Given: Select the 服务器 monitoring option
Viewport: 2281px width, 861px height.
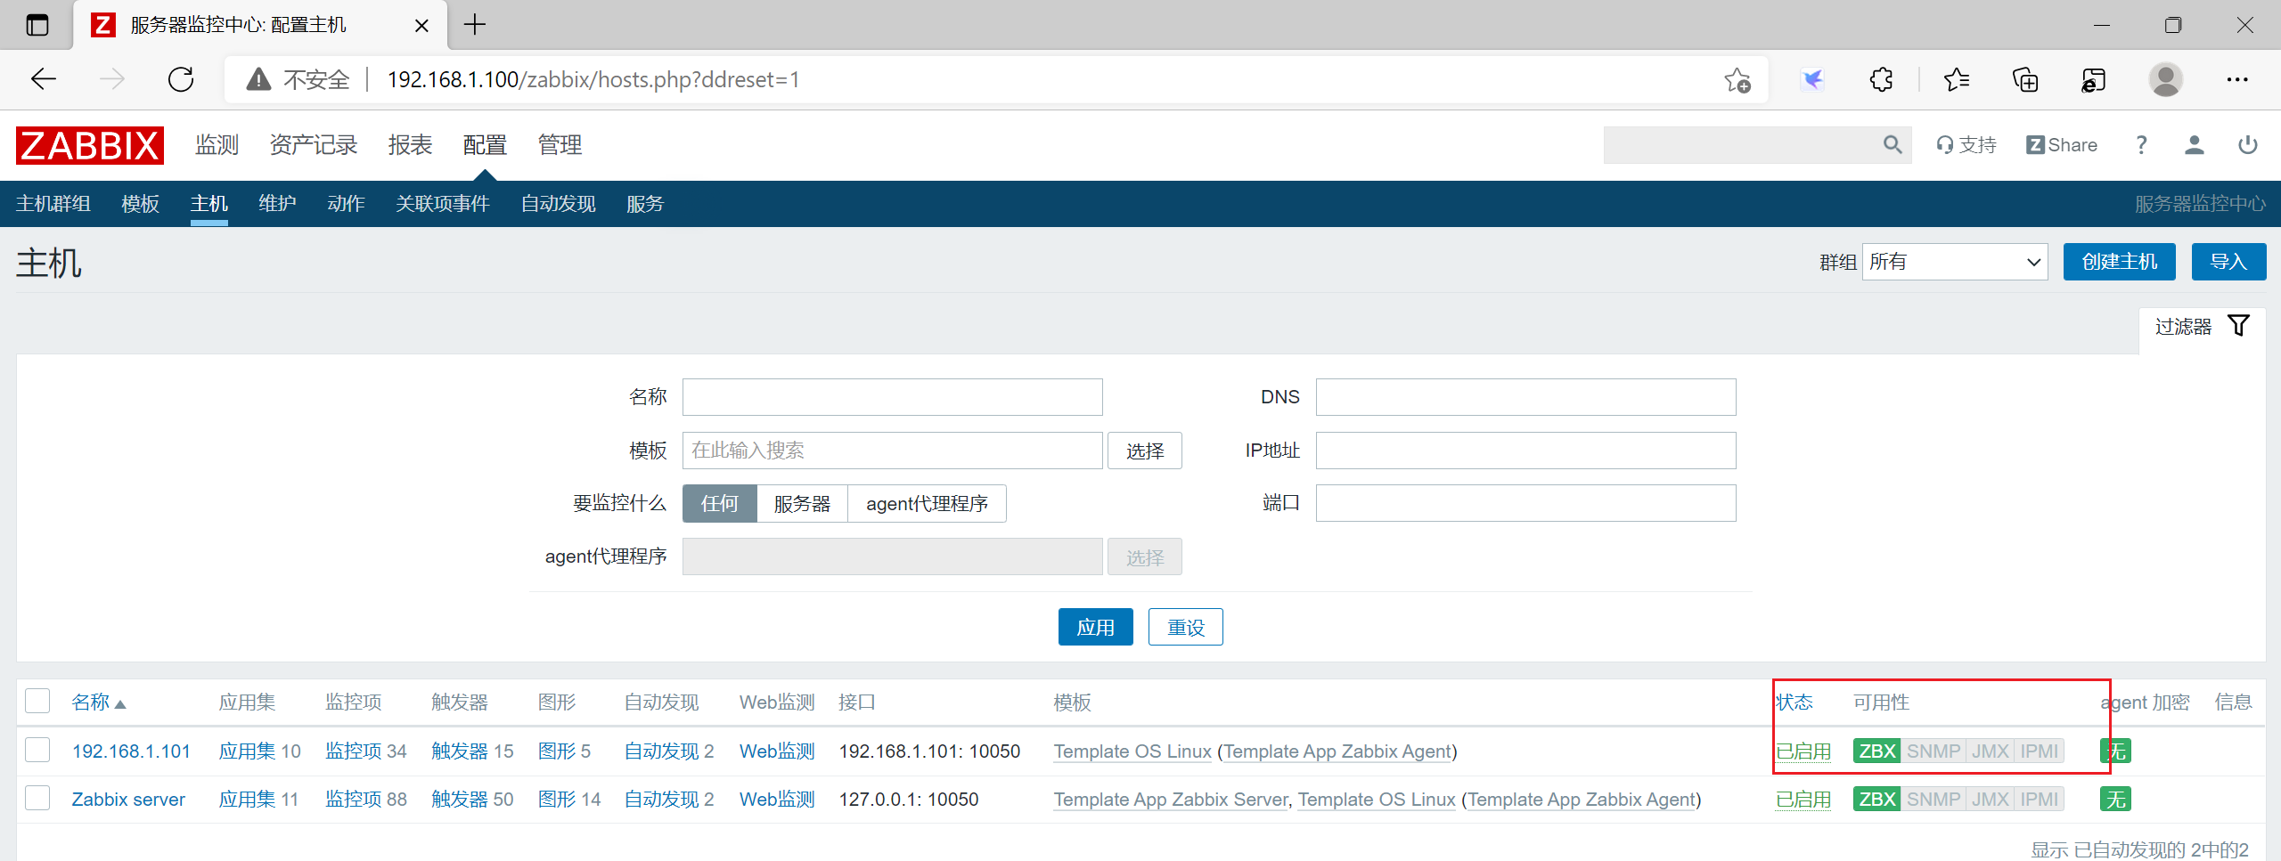Looking at the screenshot, I should pyautogui.click(x=802, y=503).
